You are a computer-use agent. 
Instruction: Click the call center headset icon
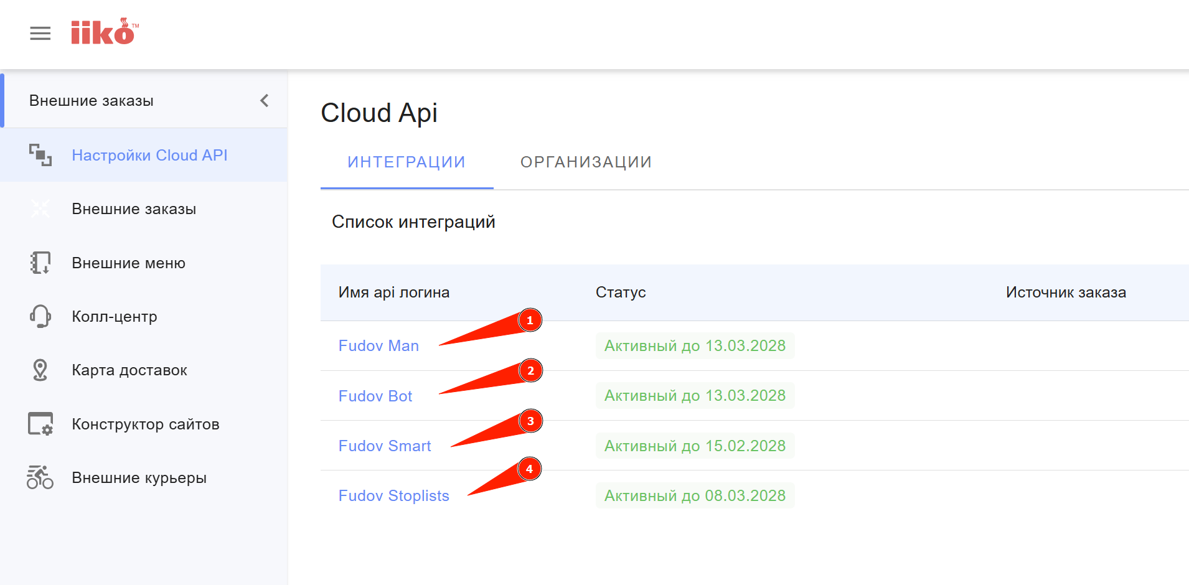[x=40, y=316]
